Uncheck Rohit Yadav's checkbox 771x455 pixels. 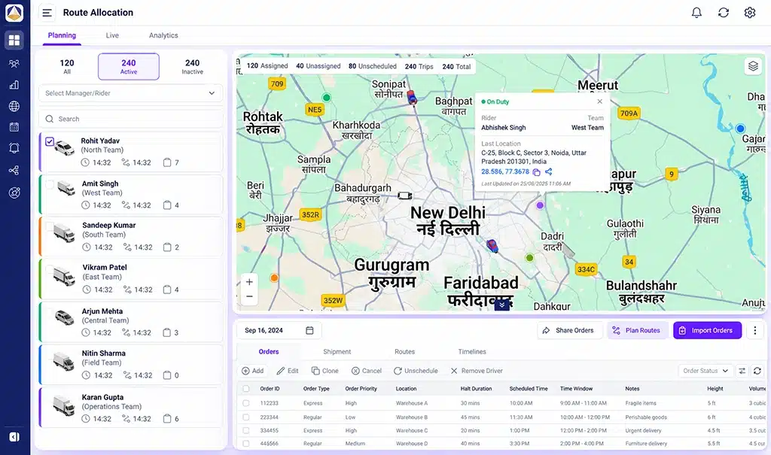pyautogui.click(x=50, y=141)
